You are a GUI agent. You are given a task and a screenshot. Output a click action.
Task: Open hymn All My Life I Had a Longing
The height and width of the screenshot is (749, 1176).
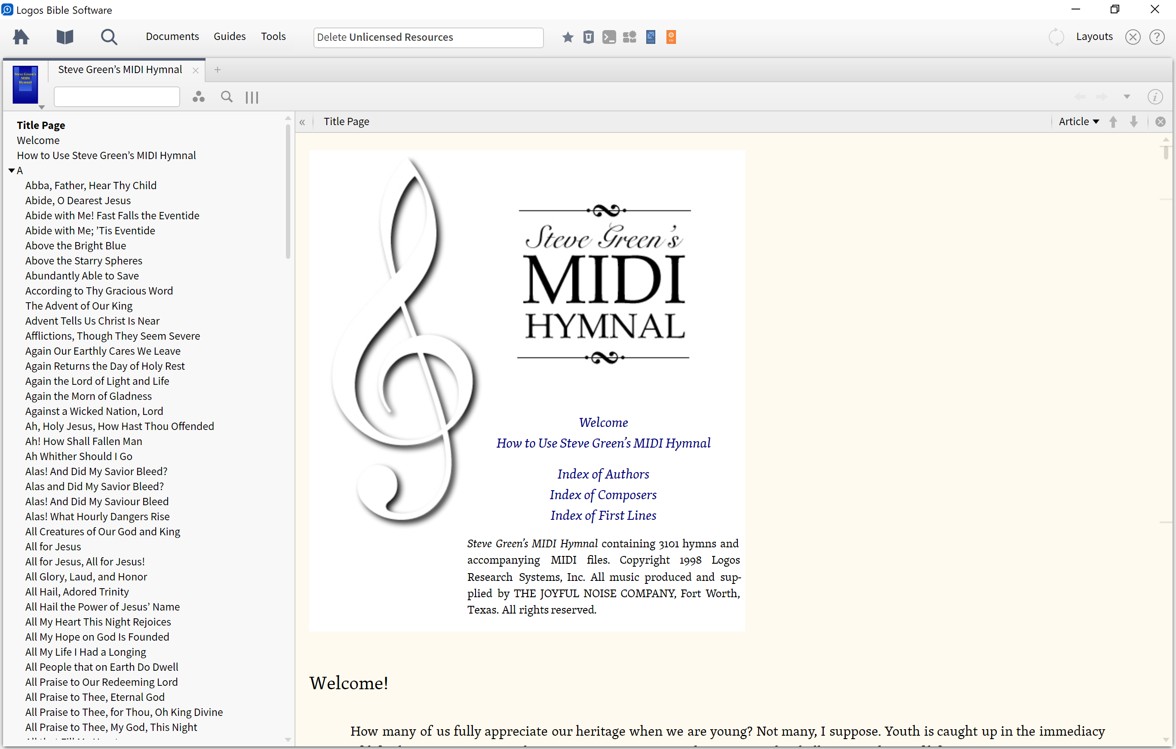point(86,652)
